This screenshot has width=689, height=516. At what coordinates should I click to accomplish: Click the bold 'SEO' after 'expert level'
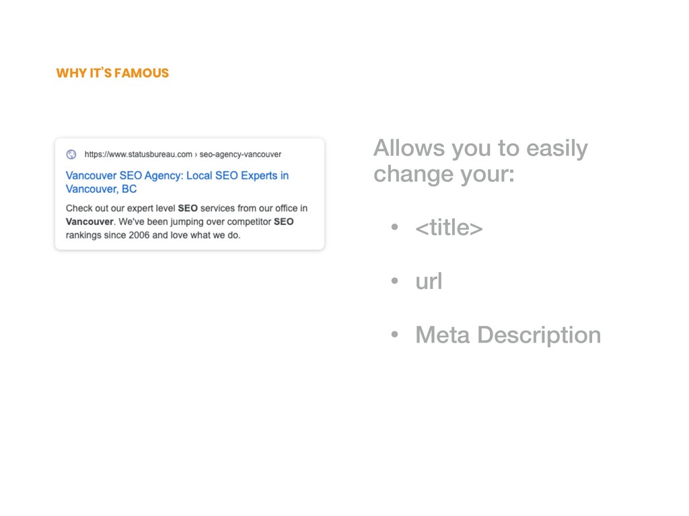click(188, 208)
